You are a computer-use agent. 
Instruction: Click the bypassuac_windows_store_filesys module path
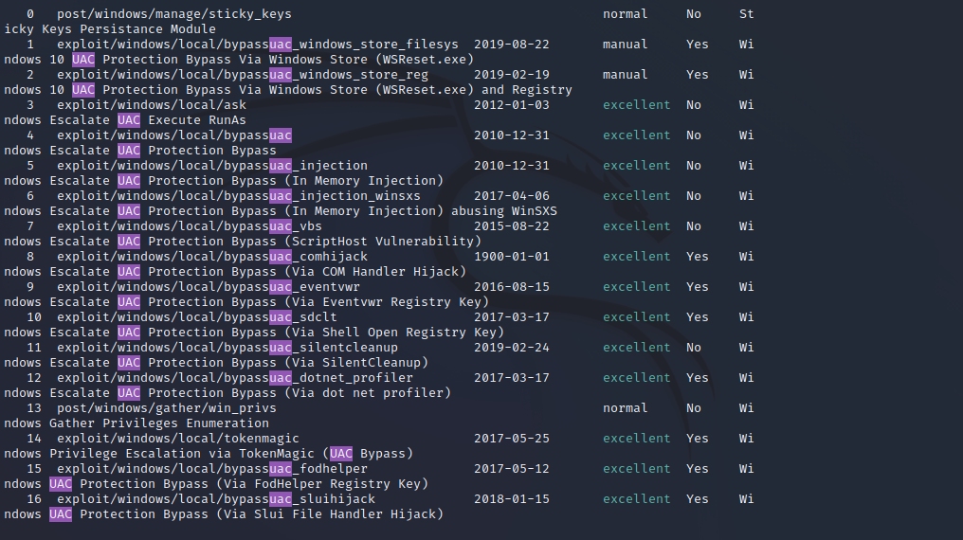257,45
